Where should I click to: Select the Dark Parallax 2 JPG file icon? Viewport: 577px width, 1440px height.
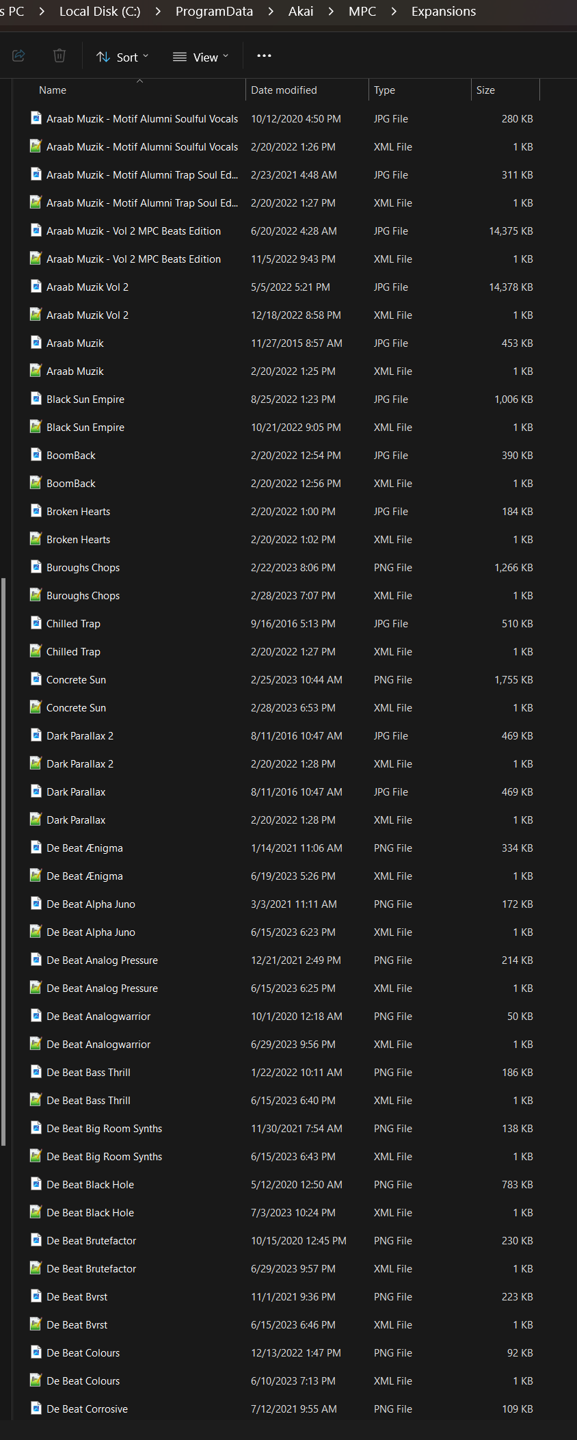click(x=36, y=735)
